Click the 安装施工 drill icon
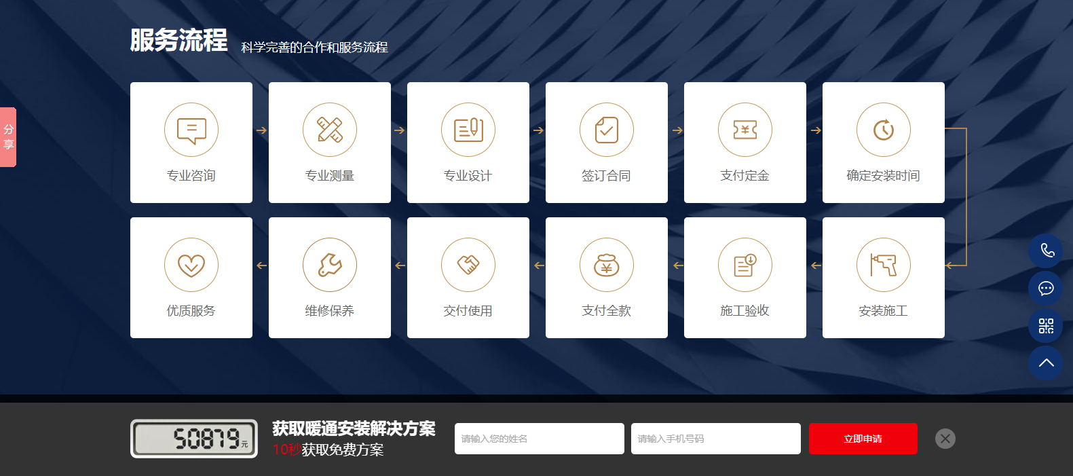Image resolution: width=1073 pixels, height=476 pixels. 884,265
